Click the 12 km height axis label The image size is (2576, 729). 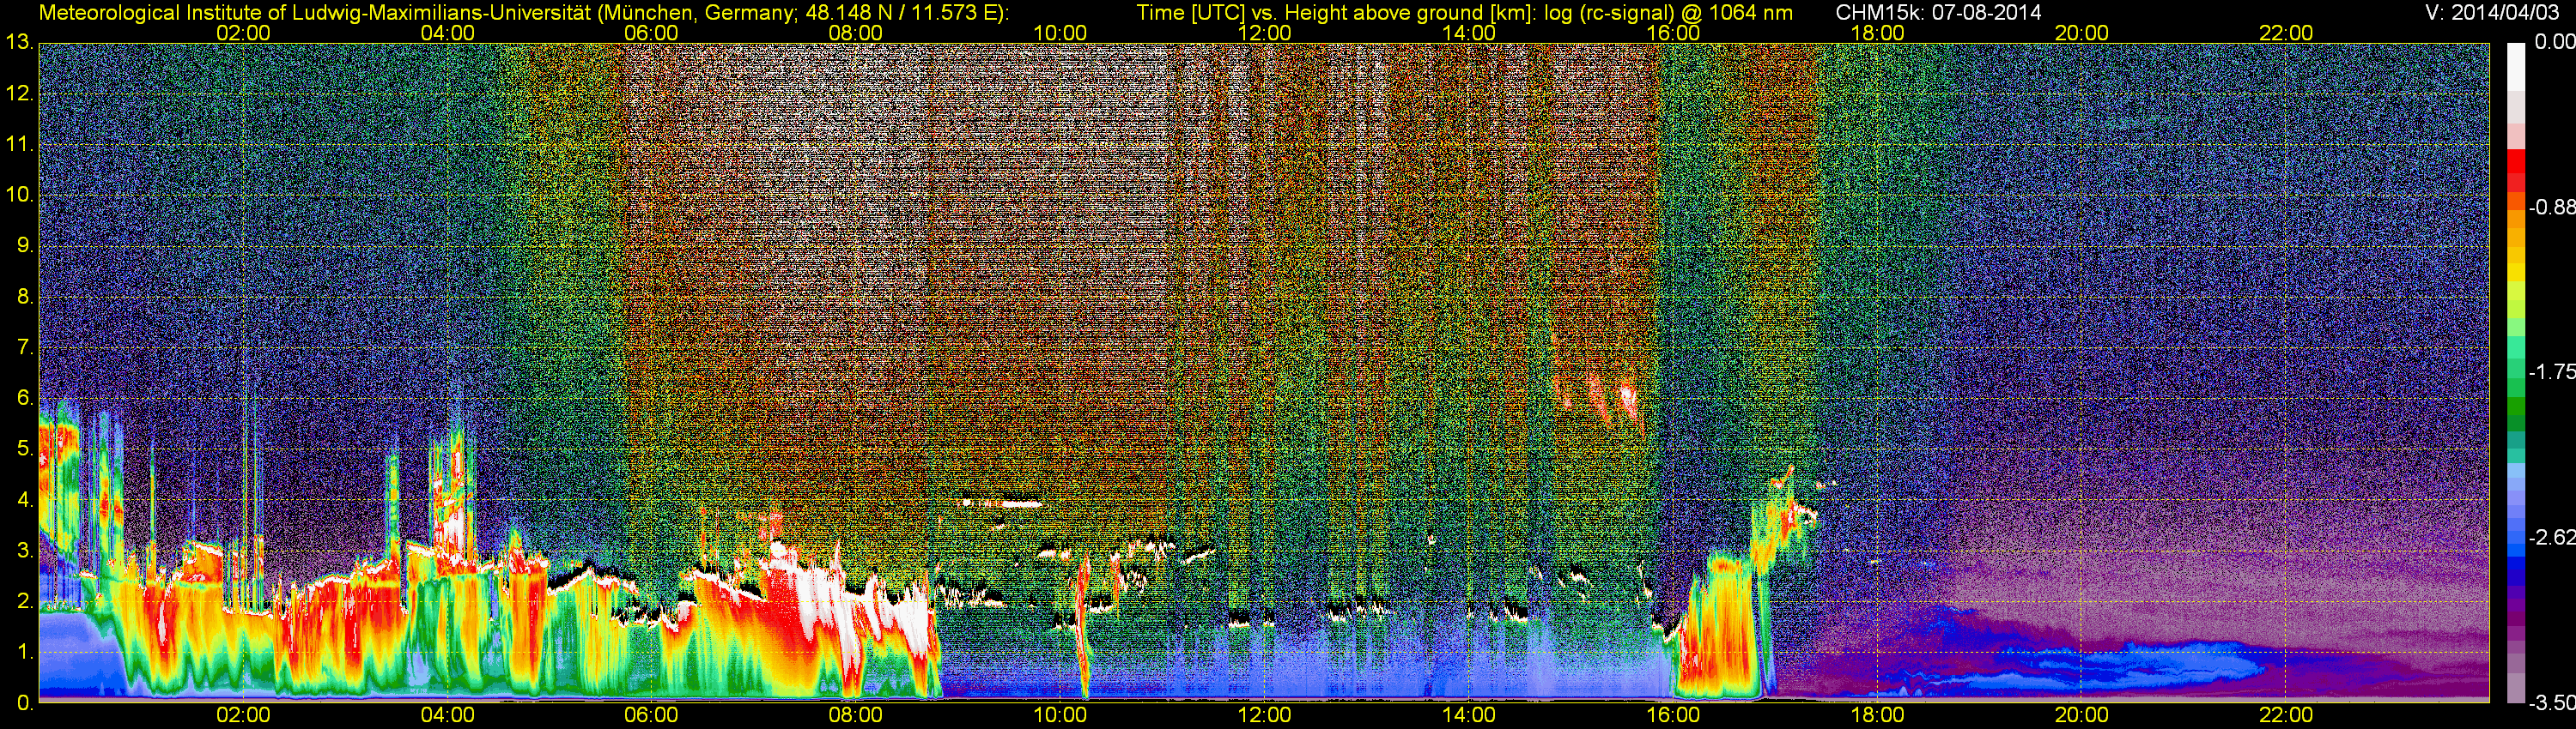tap(19, 93)
